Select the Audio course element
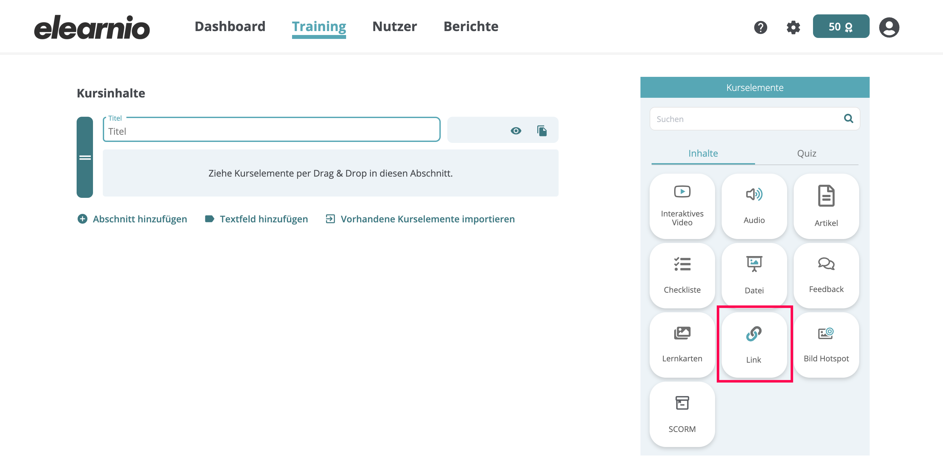Image resolution: width=943 pixels, height=465 pixels. tap(754, 206)
